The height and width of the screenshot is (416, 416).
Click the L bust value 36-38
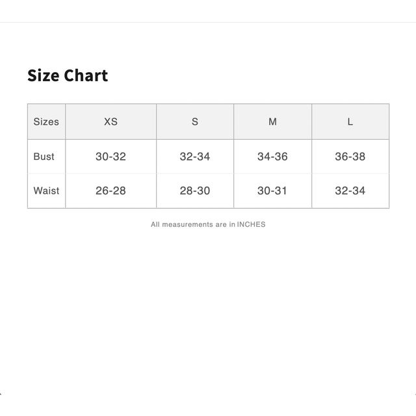click(350, 157)
